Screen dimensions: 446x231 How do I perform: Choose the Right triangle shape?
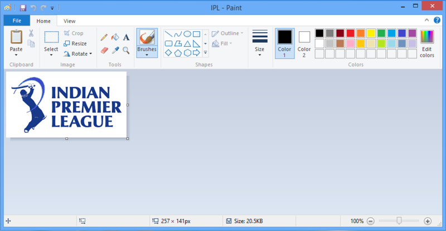point(197,43)
